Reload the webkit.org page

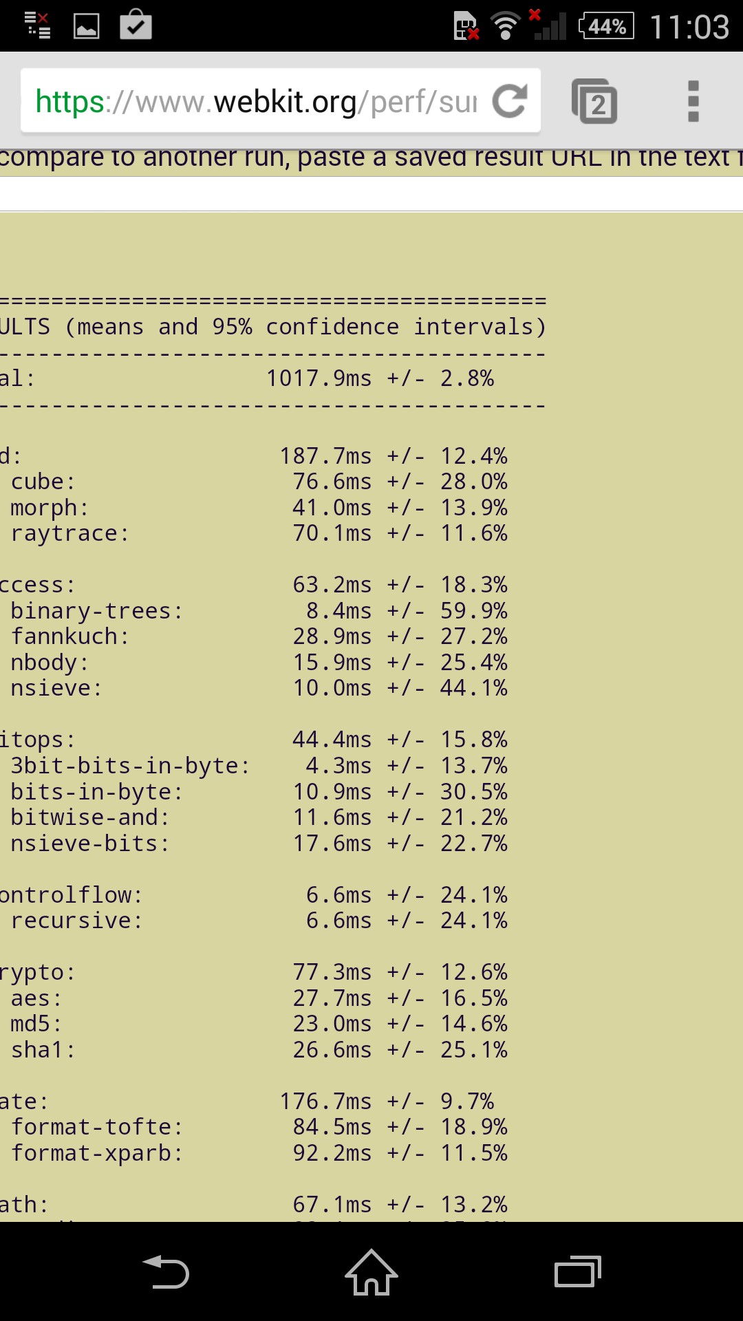pos(510,101)
